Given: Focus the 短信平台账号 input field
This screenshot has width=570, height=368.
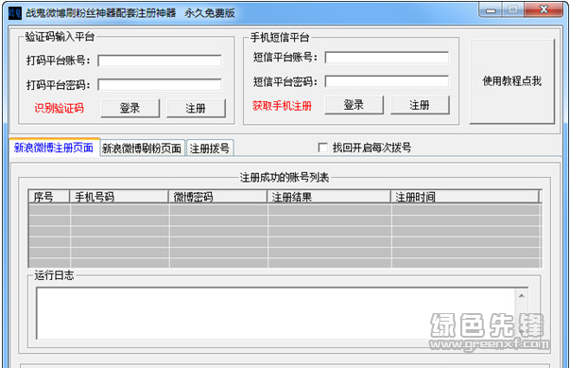Looking at the screenshot, I should [387, 58].
